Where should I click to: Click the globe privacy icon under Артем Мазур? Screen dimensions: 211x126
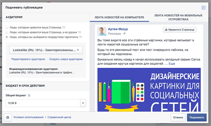[124, 34]
